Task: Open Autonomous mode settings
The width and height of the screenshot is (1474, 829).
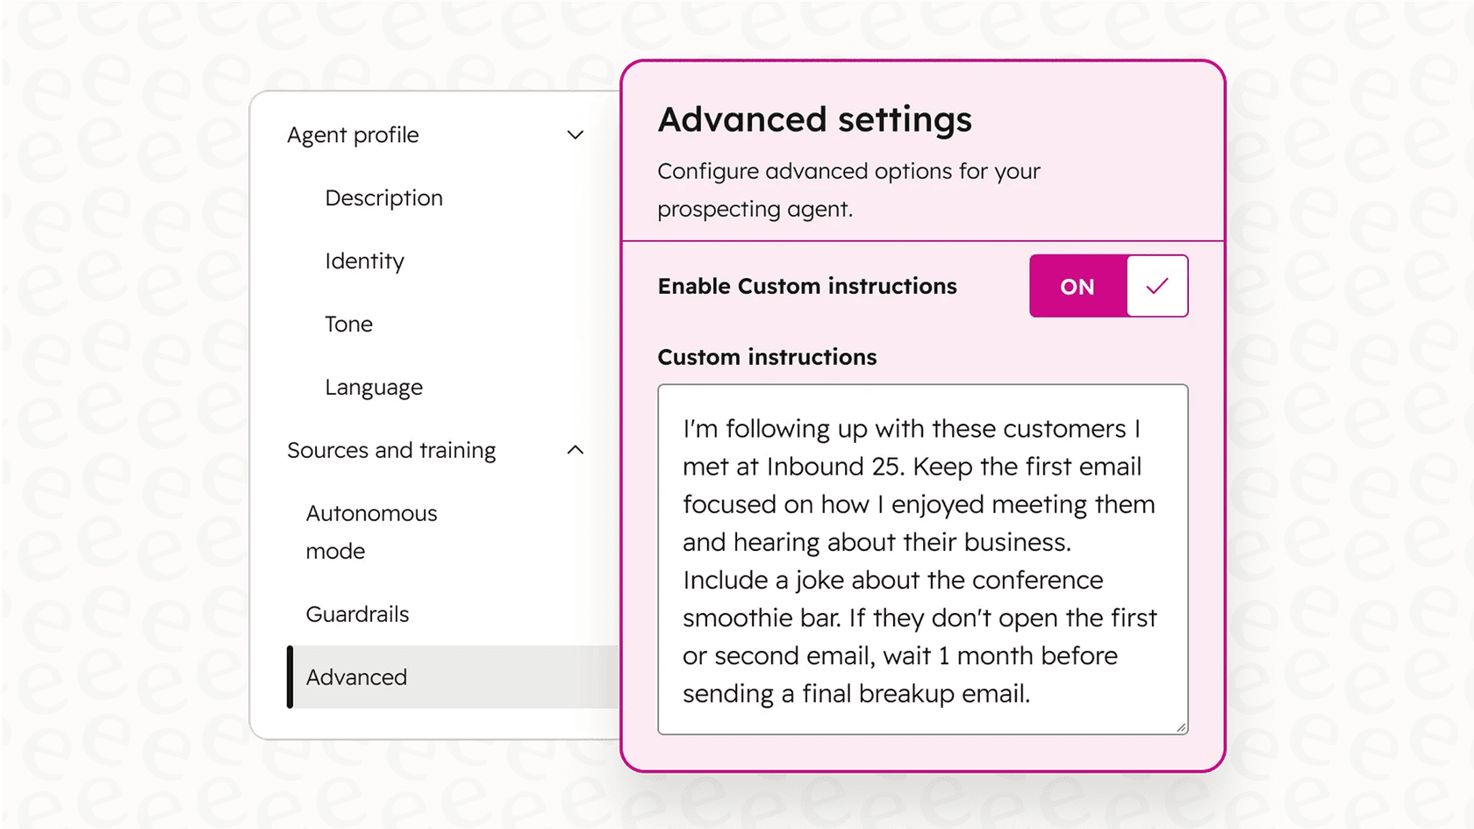Action: pos(371,531)
